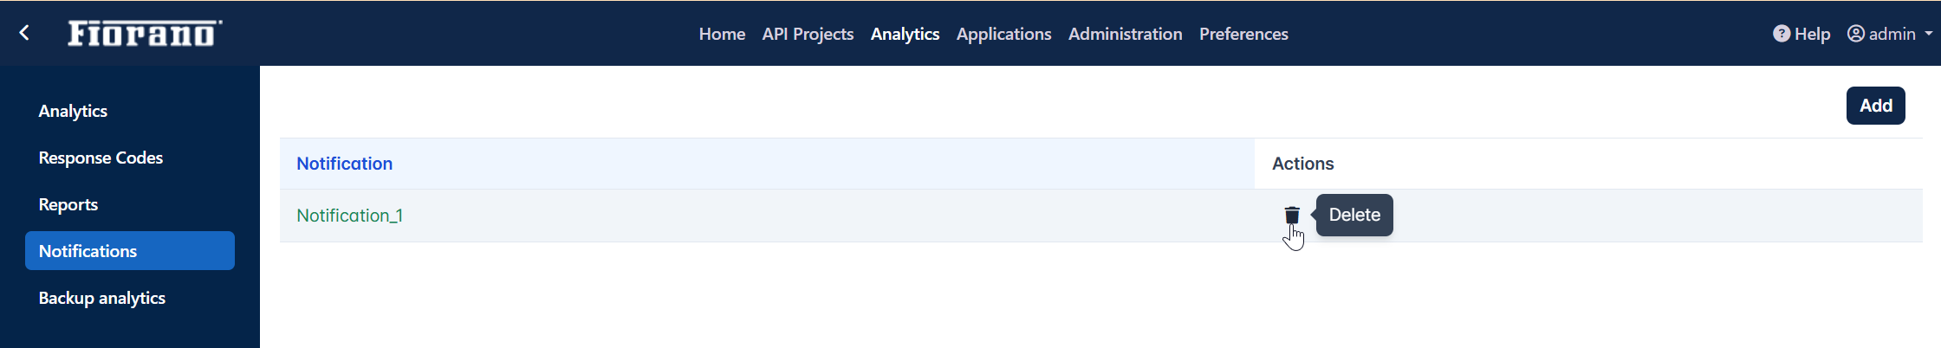
Task: Open the Administration menu
Action: tap(1125, 34)
